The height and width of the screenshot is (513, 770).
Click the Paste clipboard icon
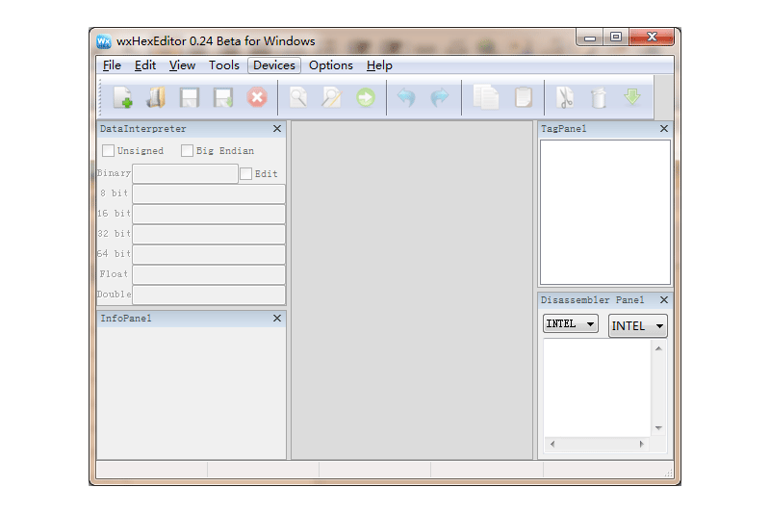coord(524,97)
